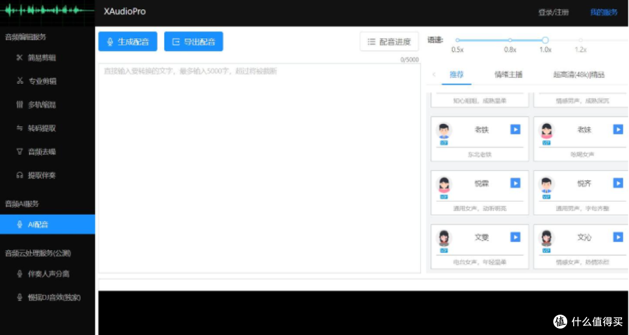629x335 pixels.
Task: Play the 悦齐 voice sample
Action: (x=618, y=183)
